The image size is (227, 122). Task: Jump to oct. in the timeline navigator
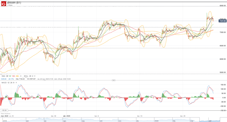(x=101, y=121)
